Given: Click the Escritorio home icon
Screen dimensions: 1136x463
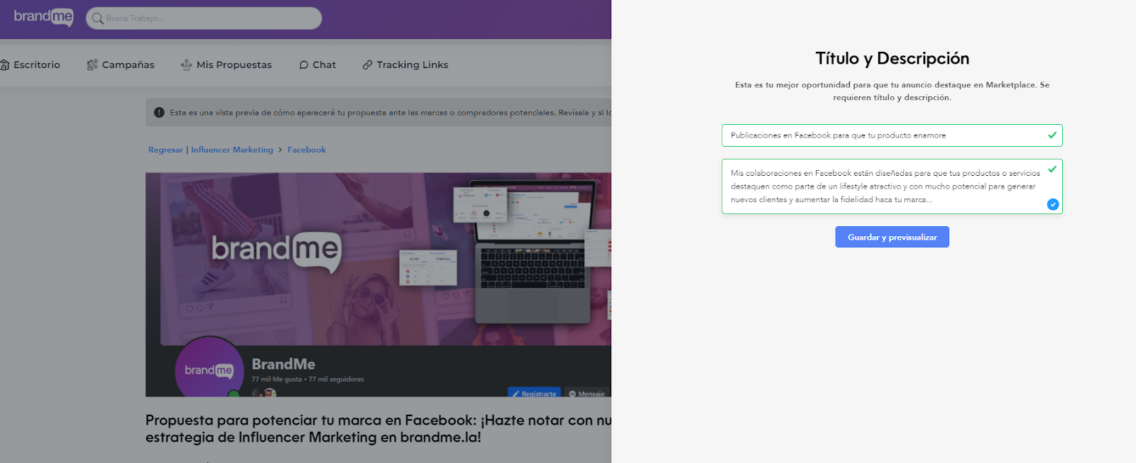Looking at the screenshot, I should 4,65.
